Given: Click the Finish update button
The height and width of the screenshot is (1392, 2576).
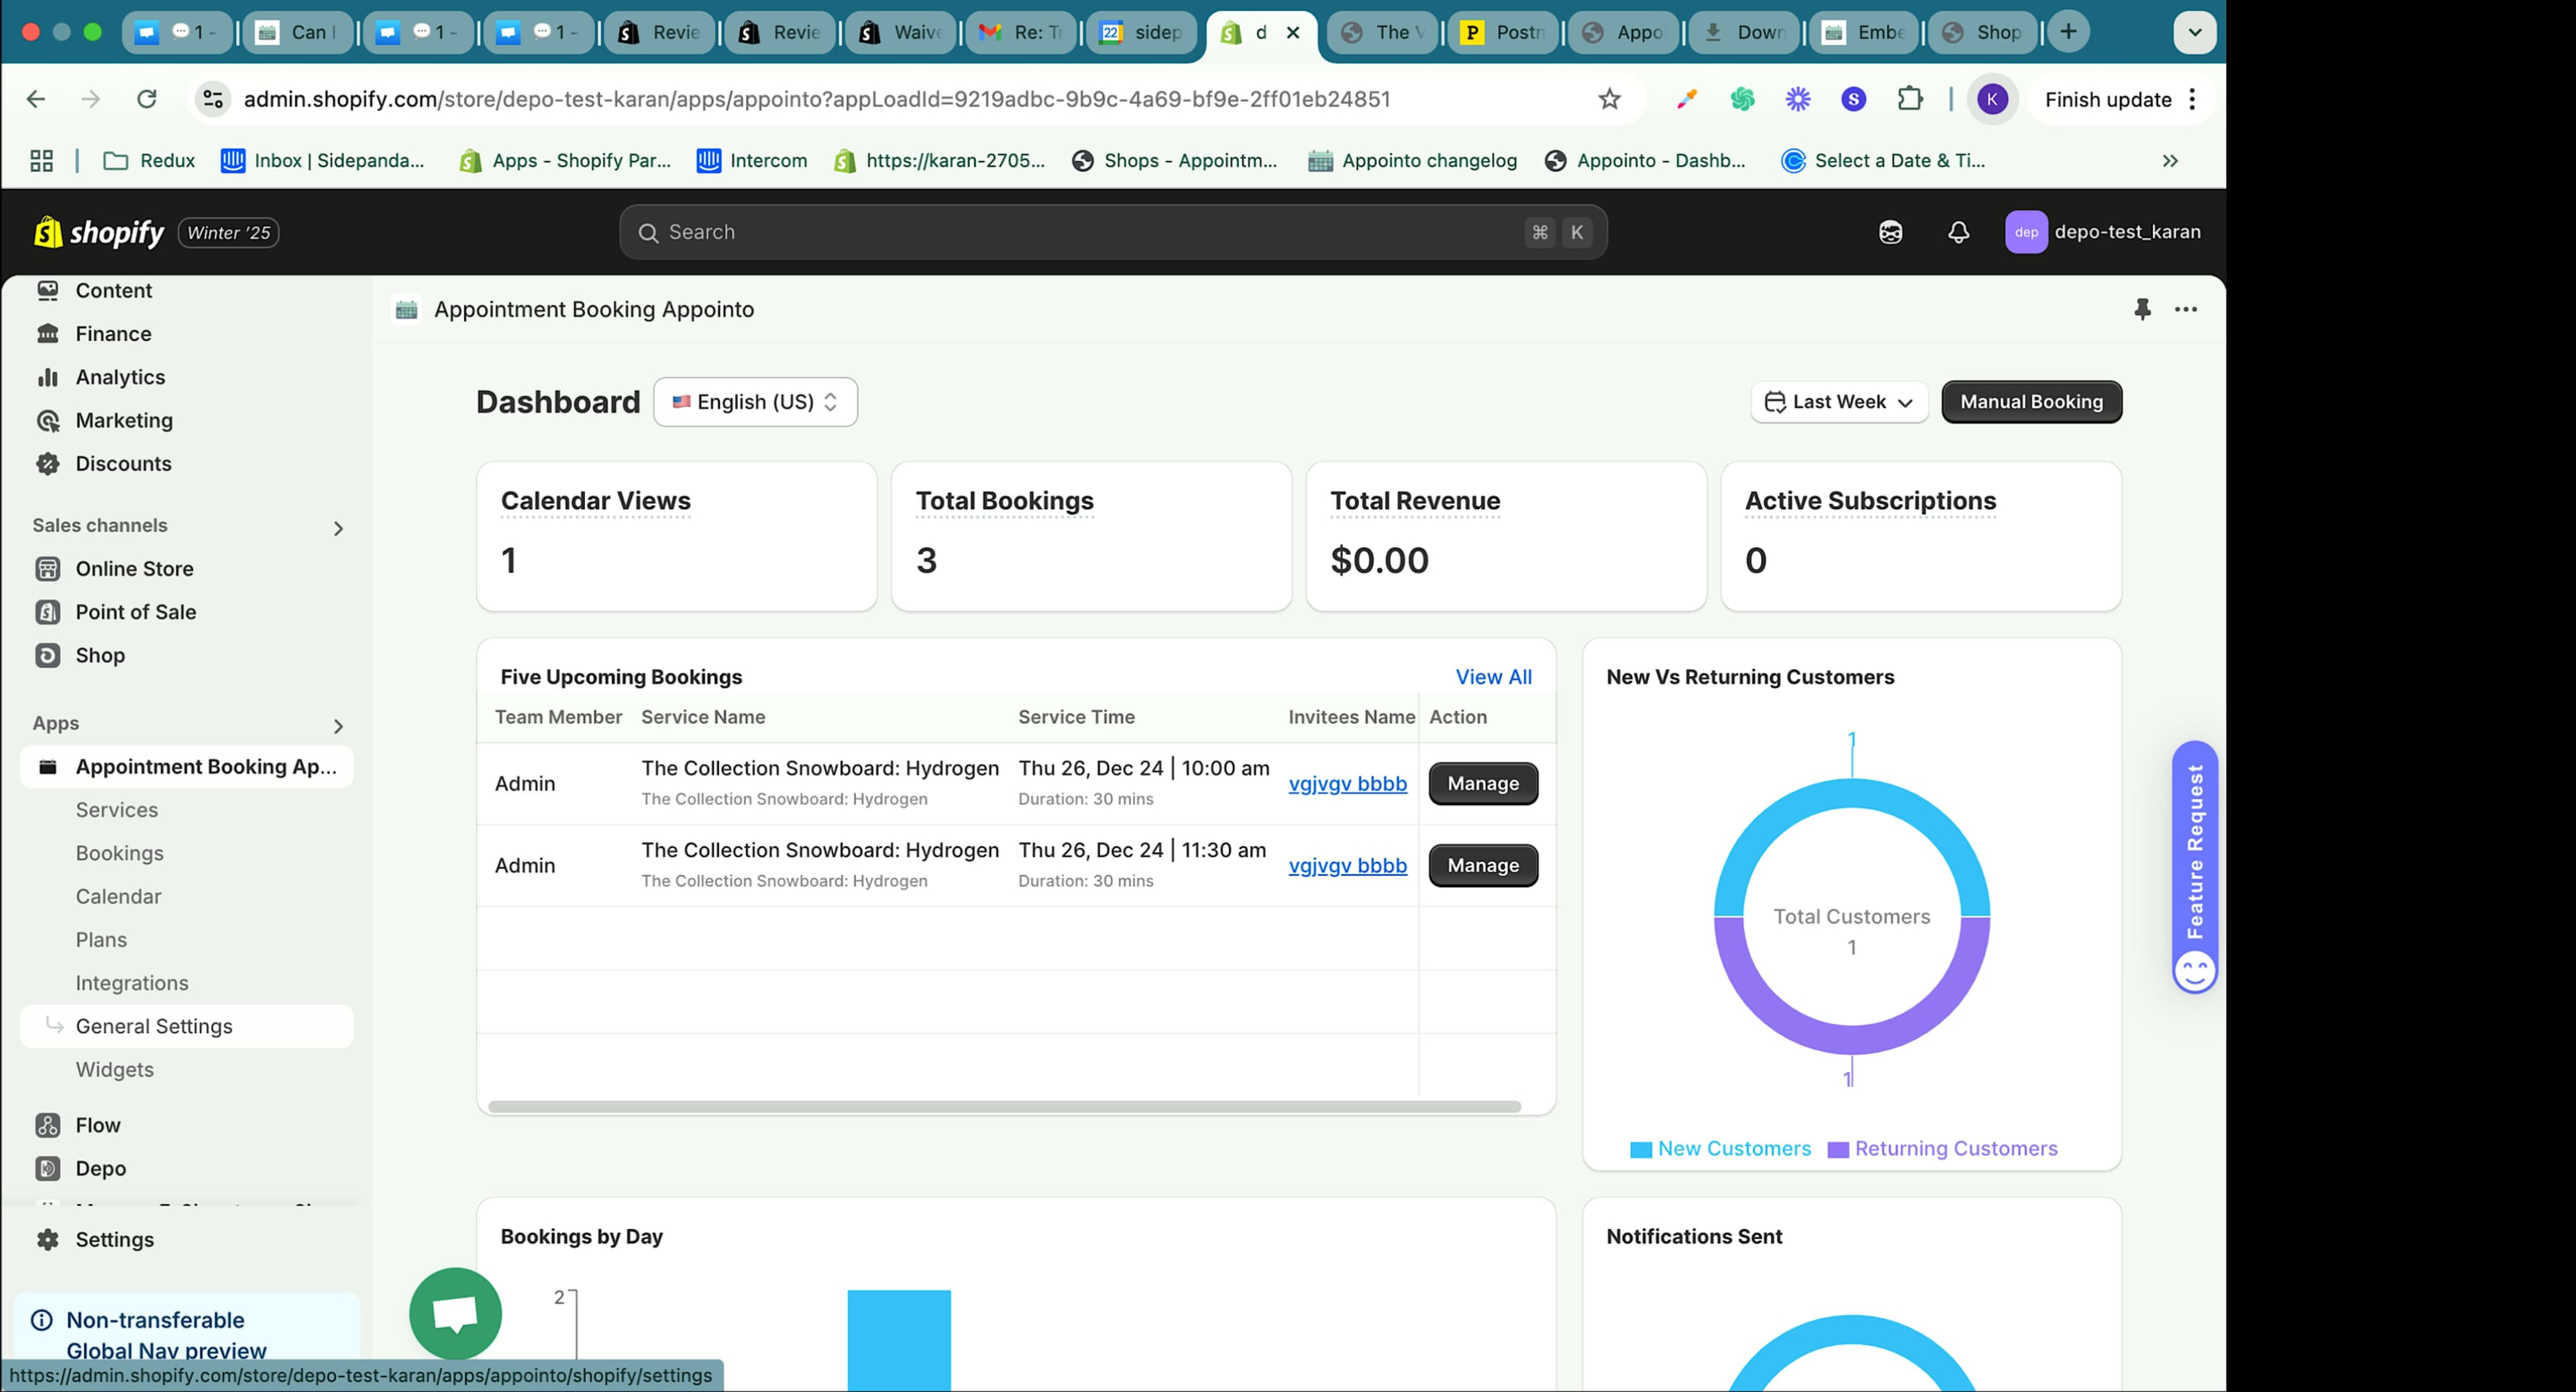Looking at the screenshot, I should [2108, 99].
